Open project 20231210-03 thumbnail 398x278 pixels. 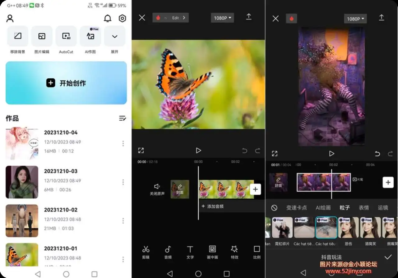pos(22,182)
